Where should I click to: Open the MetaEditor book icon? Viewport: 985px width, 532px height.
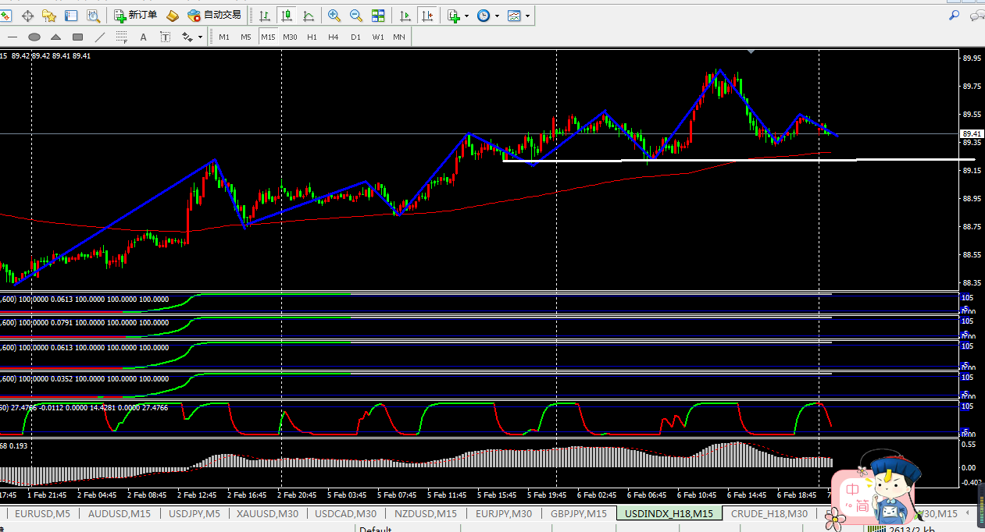tap(173, 16)
